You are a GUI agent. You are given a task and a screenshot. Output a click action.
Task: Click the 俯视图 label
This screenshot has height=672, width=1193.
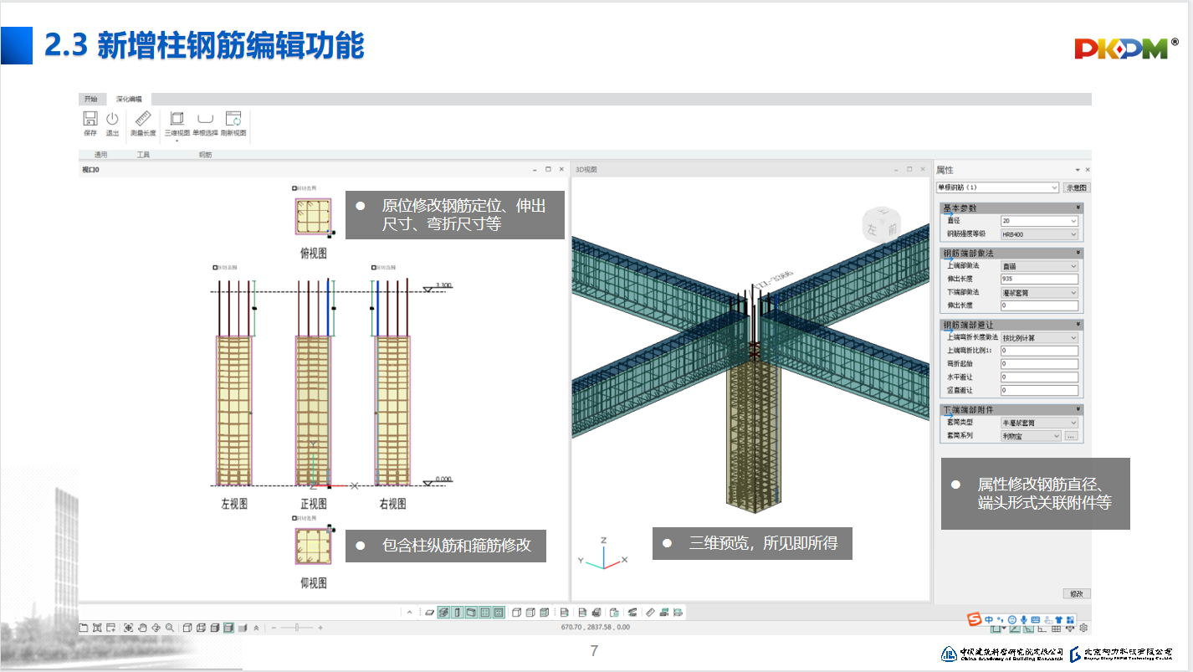point(314,253)
